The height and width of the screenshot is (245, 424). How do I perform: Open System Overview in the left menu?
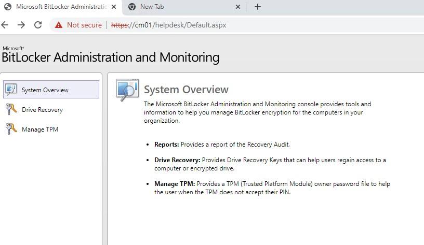pos(51,90)
